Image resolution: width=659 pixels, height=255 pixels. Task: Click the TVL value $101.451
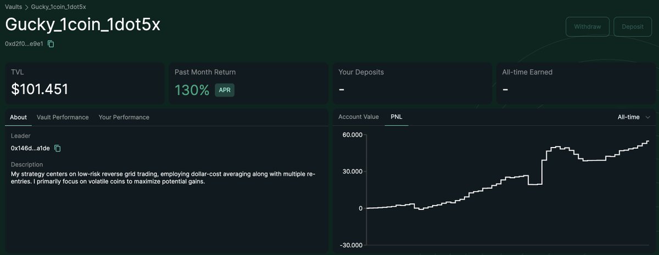[40, 89]
